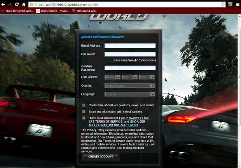Click the browser forward arrow
The width and height of the screenshot is (241, 168).
point(10,4)
